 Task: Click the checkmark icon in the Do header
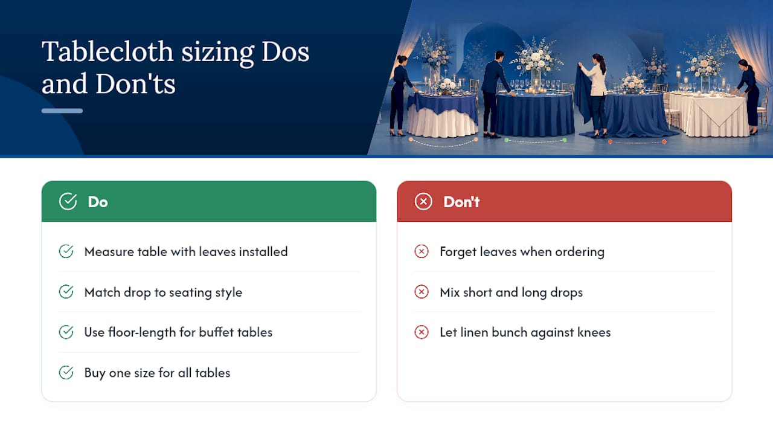pos(68,202)
